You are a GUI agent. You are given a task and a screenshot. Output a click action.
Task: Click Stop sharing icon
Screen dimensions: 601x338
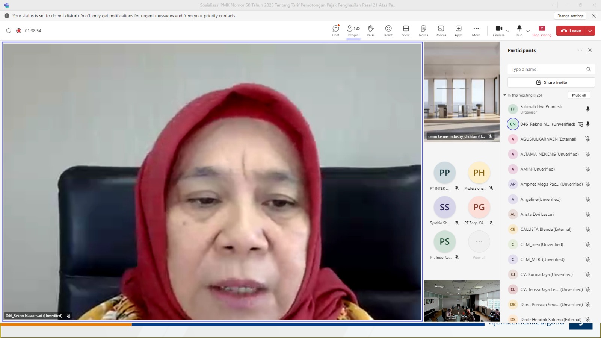[542, 29]
